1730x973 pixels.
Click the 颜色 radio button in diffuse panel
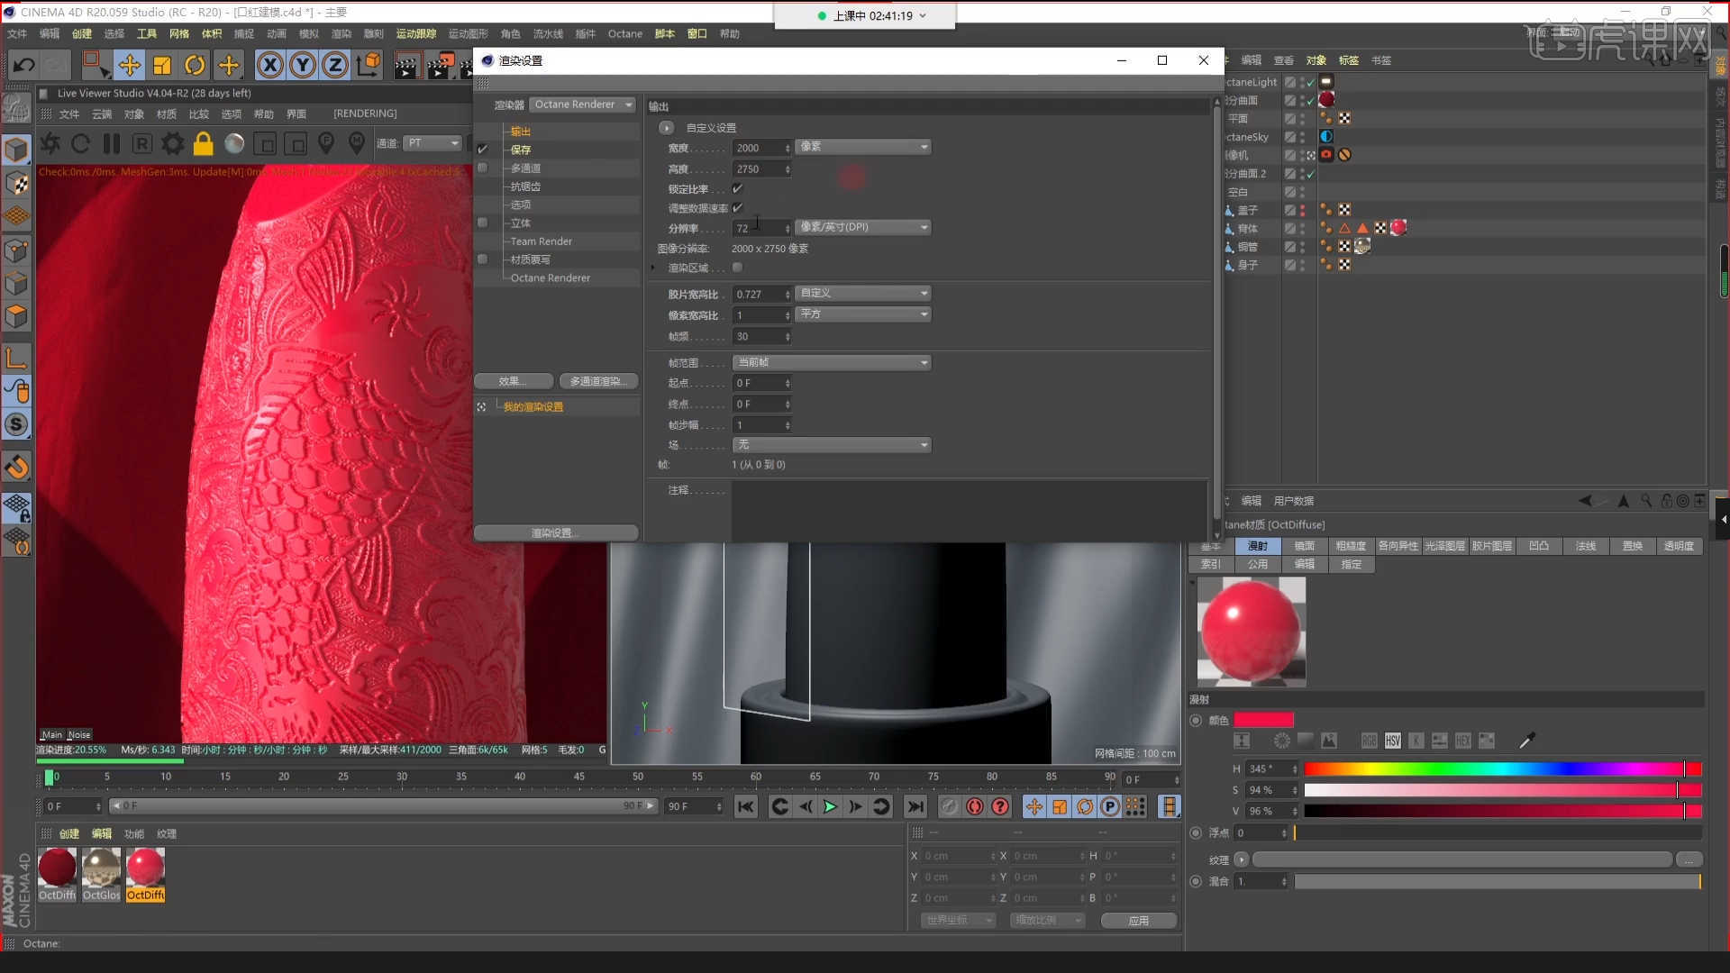[x=1196, y=721]
